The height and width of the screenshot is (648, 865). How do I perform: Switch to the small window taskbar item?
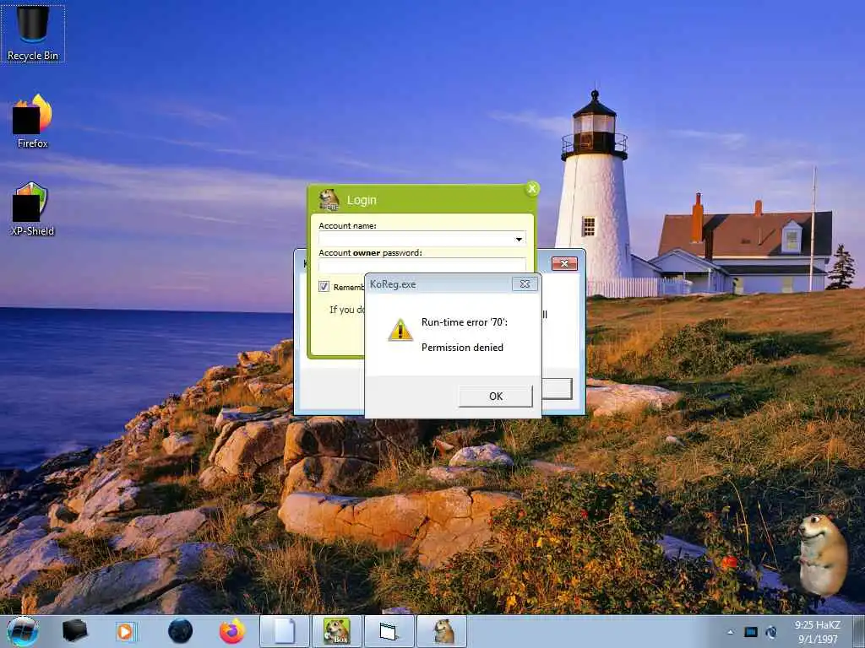click(389, 631)
